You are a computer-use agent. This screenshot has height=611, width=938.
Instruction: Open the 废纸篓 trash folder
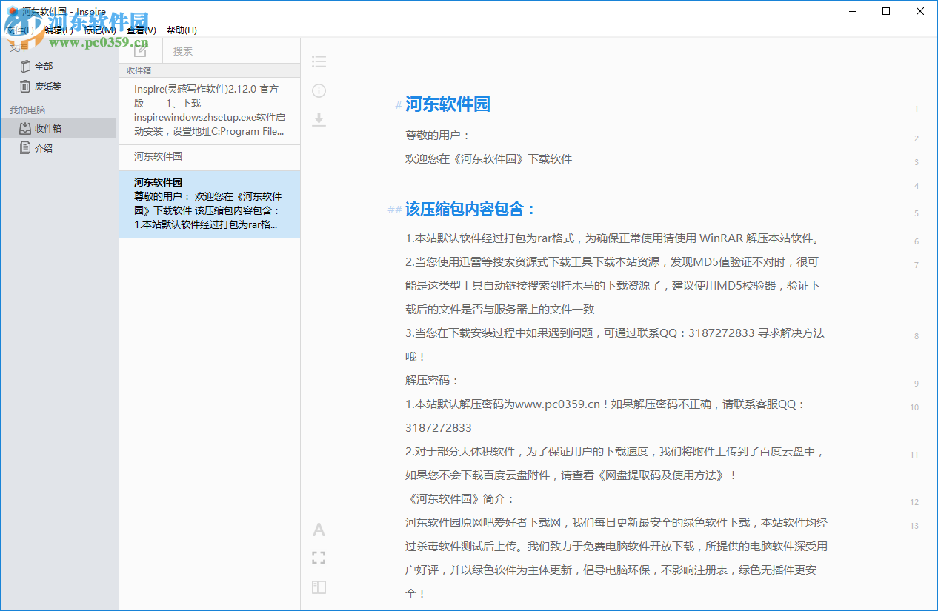click(x=47, y=86)
